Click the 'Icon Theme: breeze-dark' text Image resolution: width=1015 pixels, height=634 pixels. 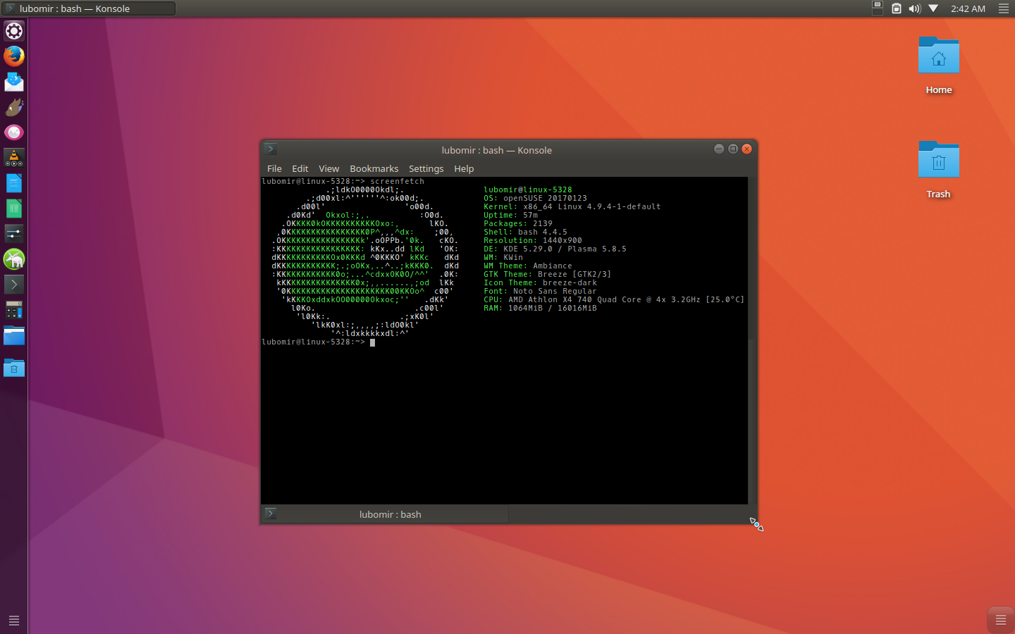pyautogui.click(x=540, y=283)
